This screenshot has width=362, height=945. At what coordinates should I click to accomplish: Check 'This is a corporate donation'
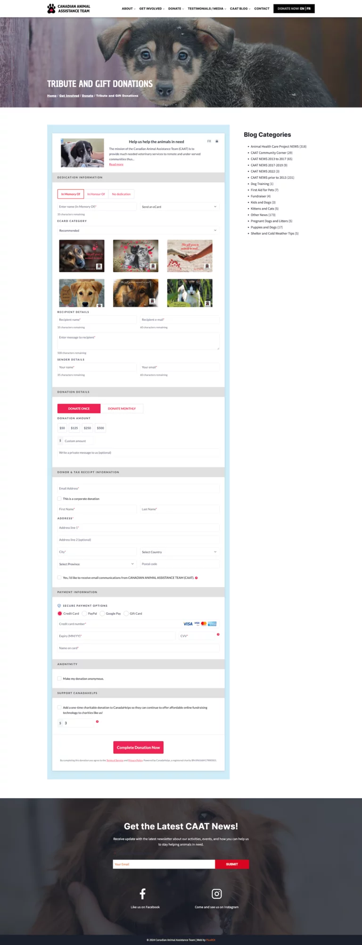coord(59,499)
